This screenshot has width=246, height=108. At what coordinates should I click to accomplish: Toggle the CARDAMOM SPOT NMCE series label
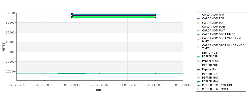tap(218, 34)
